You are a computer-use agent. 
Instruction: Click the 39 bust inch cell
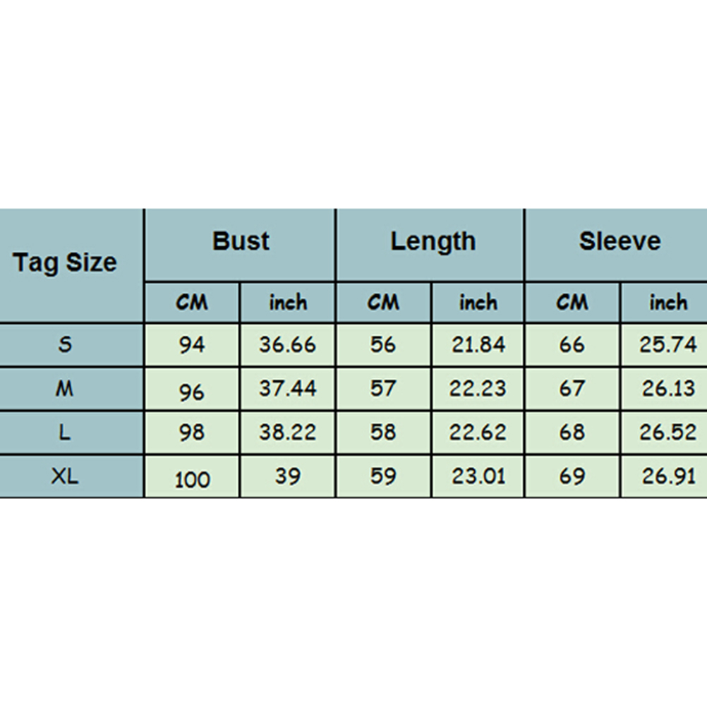click(287, 476)
